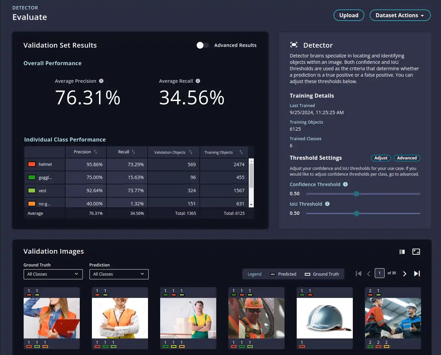Switch validation images to list view icon
This screenshot has height=355, width=441.
coord(402,252)
